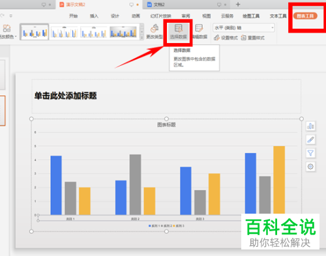The height and width of the screenshot is (256, 326).
Task: Open the 视图 (View) ribbon tab
Action: 207,16
